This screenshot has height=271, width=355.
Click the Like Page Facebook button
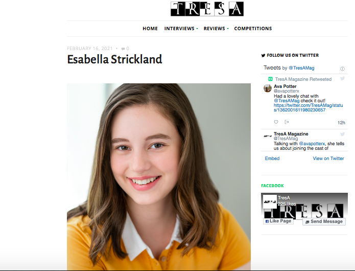pyautogui.click(x=278, y=221)
